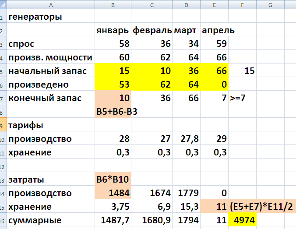Select production cost cell 1484
The image size is (296, 229).
tap(113, 193)
